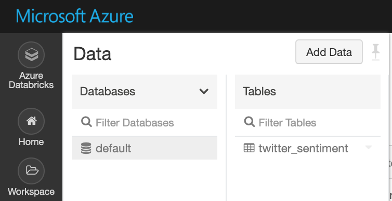392x201 pixels.
Task: Focus the Filter Databases input field
Action: click(145, 123)
